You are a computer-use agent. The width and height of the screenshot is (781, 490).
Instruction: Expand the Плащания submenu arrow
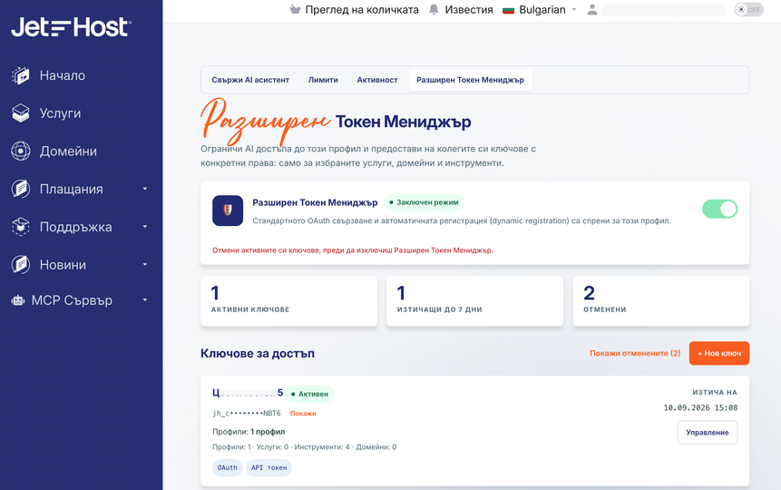(145, 189)
